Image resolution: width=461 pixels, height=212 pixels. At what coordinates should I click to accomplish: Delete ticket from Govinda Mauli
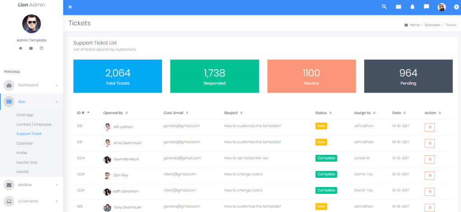click(429, 159)
